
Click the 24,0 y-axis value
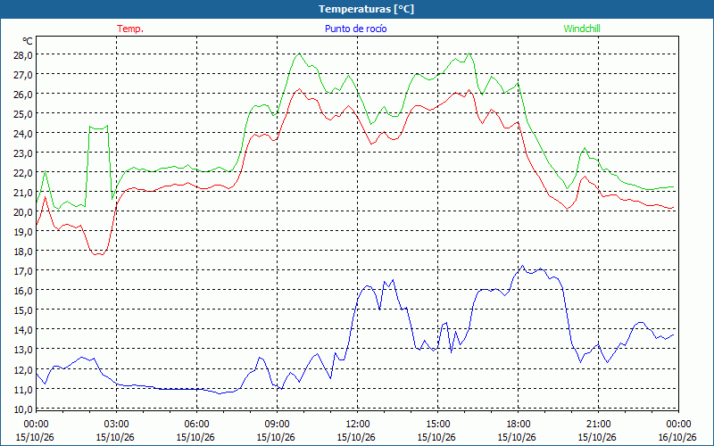click(22, 133)
